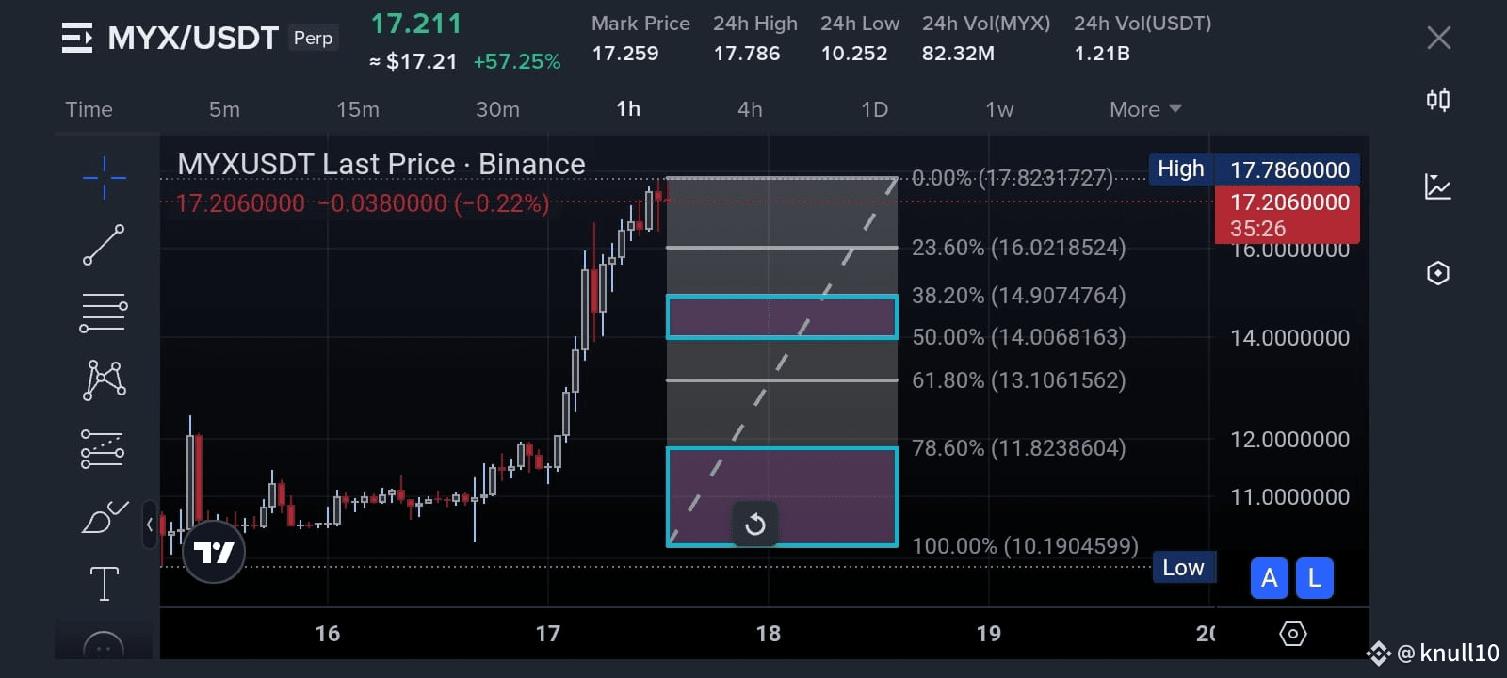
Task: Open the MYX/USDT pair selector
Action: point(193,38)
